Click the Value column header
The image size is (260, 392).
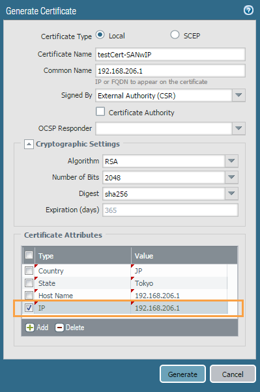point(184,255)
